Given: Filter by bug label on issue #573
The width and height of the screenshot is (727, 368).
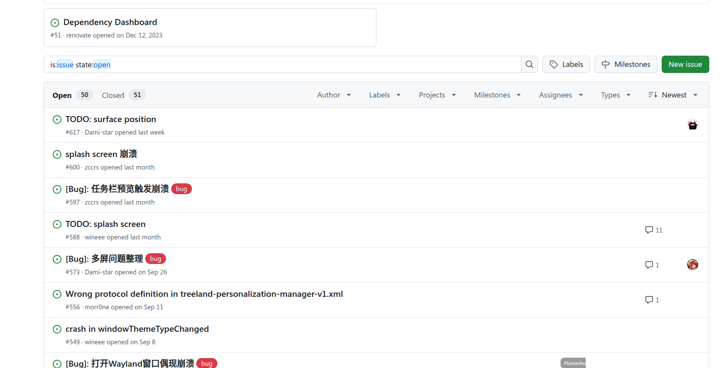Looking at the screenshot, I should 156,259.
